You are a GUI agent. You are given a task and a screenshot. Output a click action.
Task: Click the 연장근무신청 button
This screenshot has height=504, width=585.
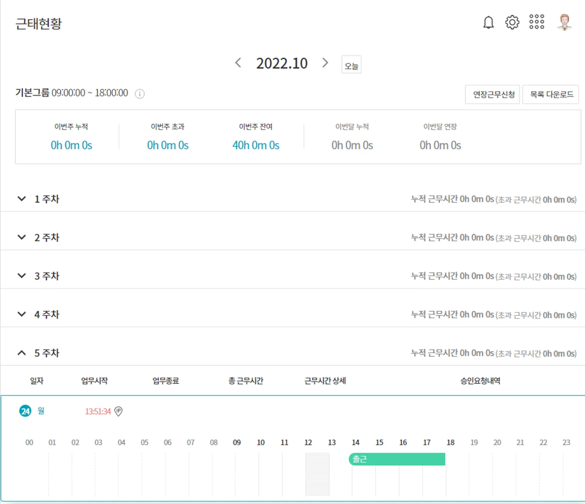point(493,94)
